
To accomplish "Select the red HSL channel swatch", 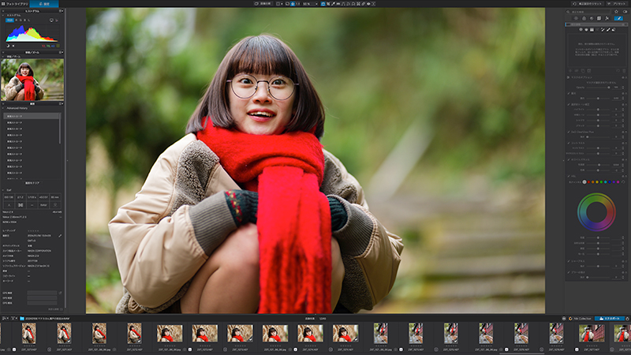I will pos(588,182).
